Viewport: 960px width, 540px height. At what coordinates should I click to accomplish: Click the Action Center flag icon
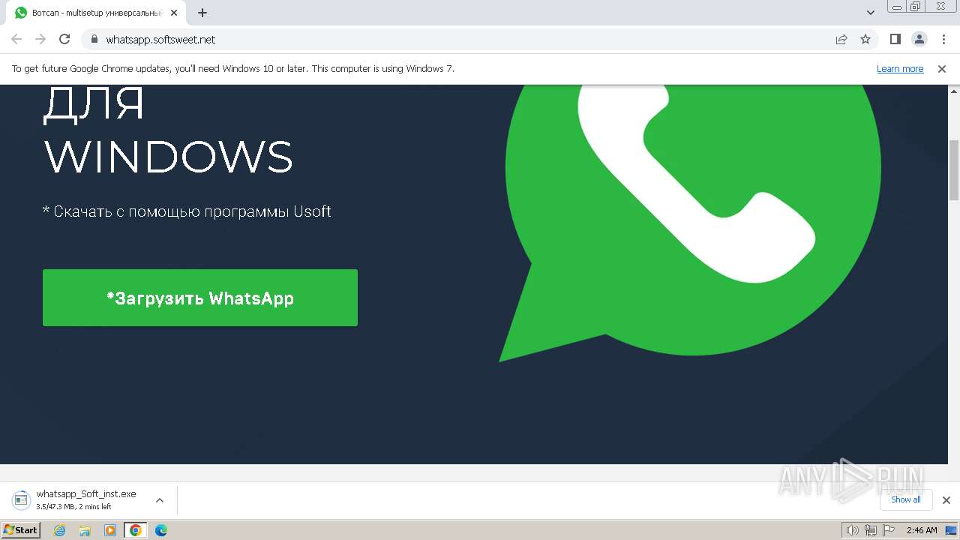(889, 530)
